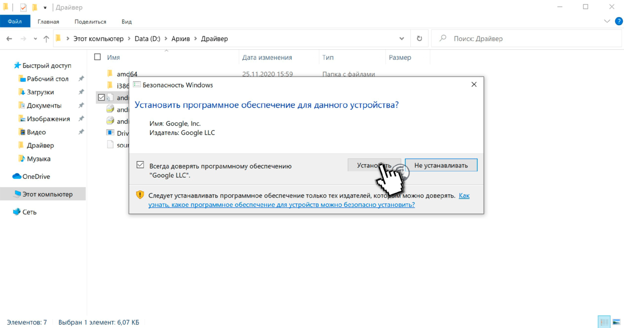Expand the chevron after Этот компьютер breadcrumb
This screenshot has width=624, height=328.
[129, 38]
